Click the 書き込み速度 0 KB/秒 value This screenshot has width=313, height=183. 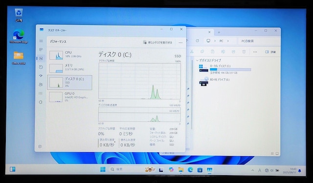click(128, 145)
